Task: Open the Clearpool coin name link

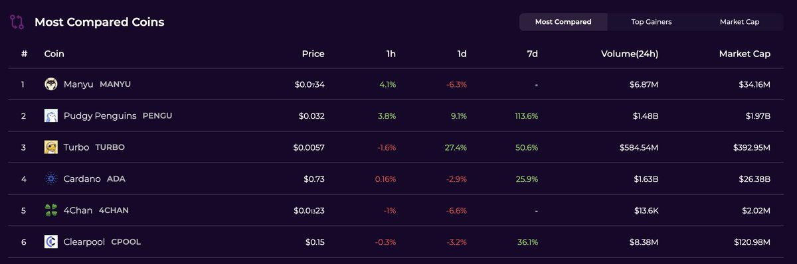Action: point(84,241)
